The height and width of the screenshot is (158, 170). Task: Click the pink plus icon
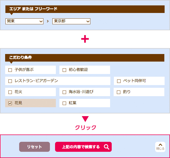coord(85,39)
